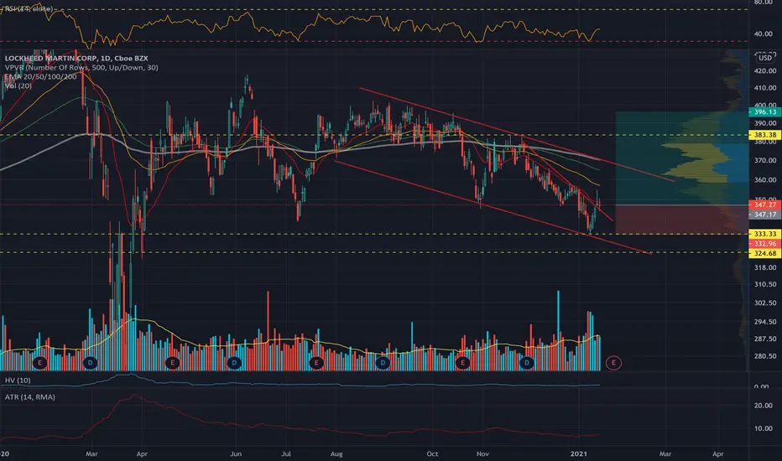This screenshot has width=782, height=461.
Task: Click the yellow 383.38 price level label
Action: (765, 135)
